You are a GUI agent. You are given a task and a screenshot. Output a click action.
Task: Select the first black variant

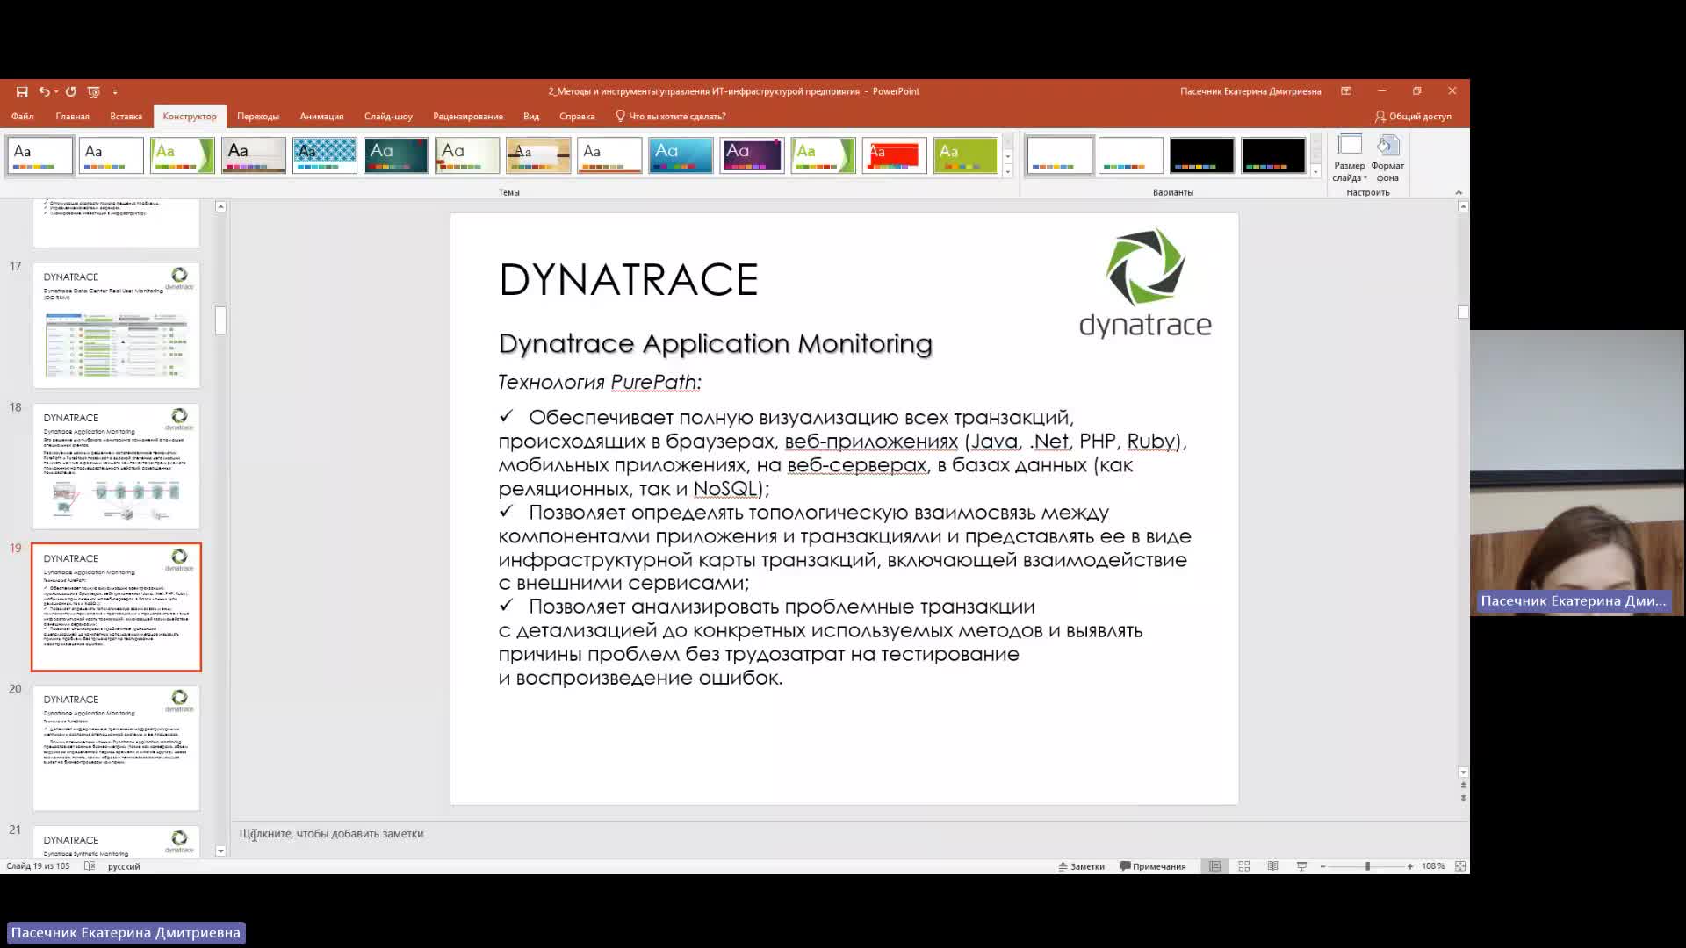(1201, 155)
